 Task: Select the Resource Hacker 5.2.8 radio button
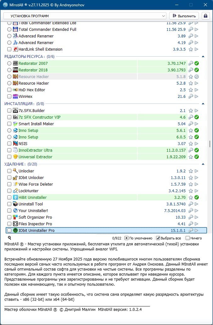tap(9, 83)
